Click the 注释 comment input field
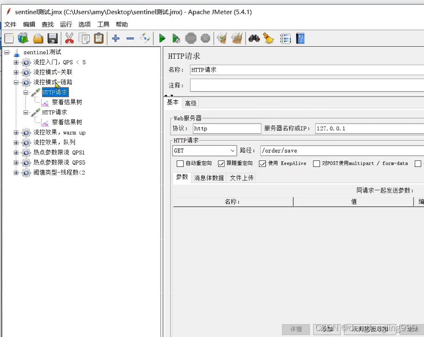The height and width of the screenshot is (337, 424). click(307, 86)
